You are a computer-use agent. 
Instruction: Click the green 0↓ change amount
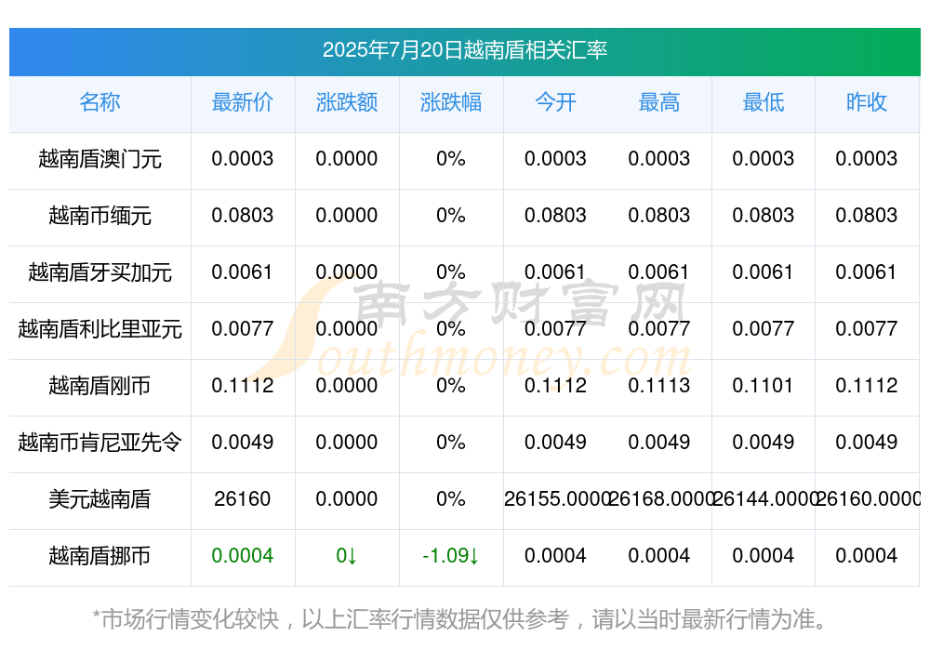347,556
